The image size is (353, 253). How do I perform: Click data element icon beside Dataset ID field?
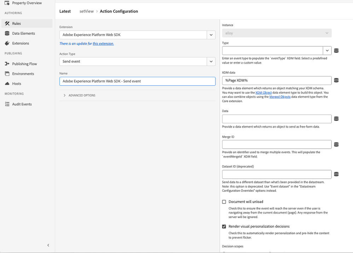(336, 174)
